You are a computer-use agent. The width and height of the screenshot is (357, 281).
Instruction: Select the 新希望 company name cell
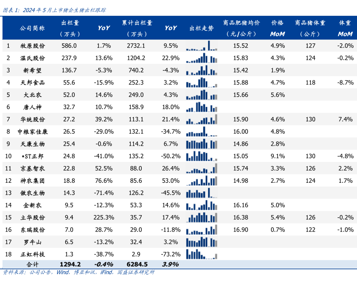[x=32, y=71]
